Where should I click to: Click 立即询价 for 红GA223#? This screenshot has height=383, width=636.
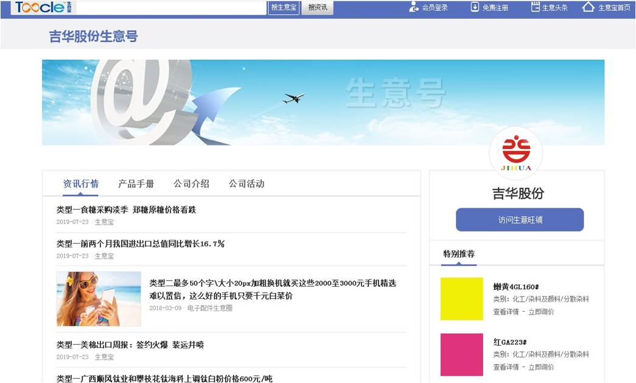[541, 367]
